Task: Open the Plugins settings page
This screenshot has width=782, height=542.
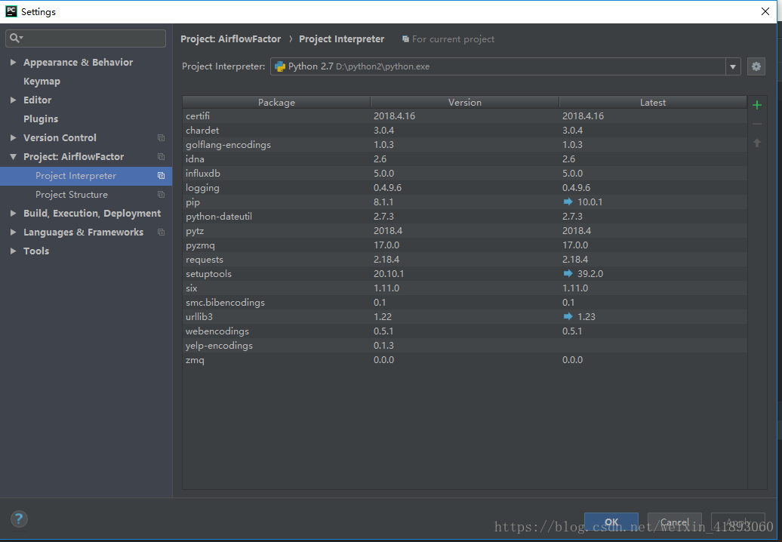Action: [x=41, y=119]
